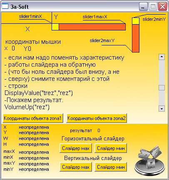This screenshot has height=180, width=169.
Task: Click the yellow vertical slider handle
Action: coord(136,21)
